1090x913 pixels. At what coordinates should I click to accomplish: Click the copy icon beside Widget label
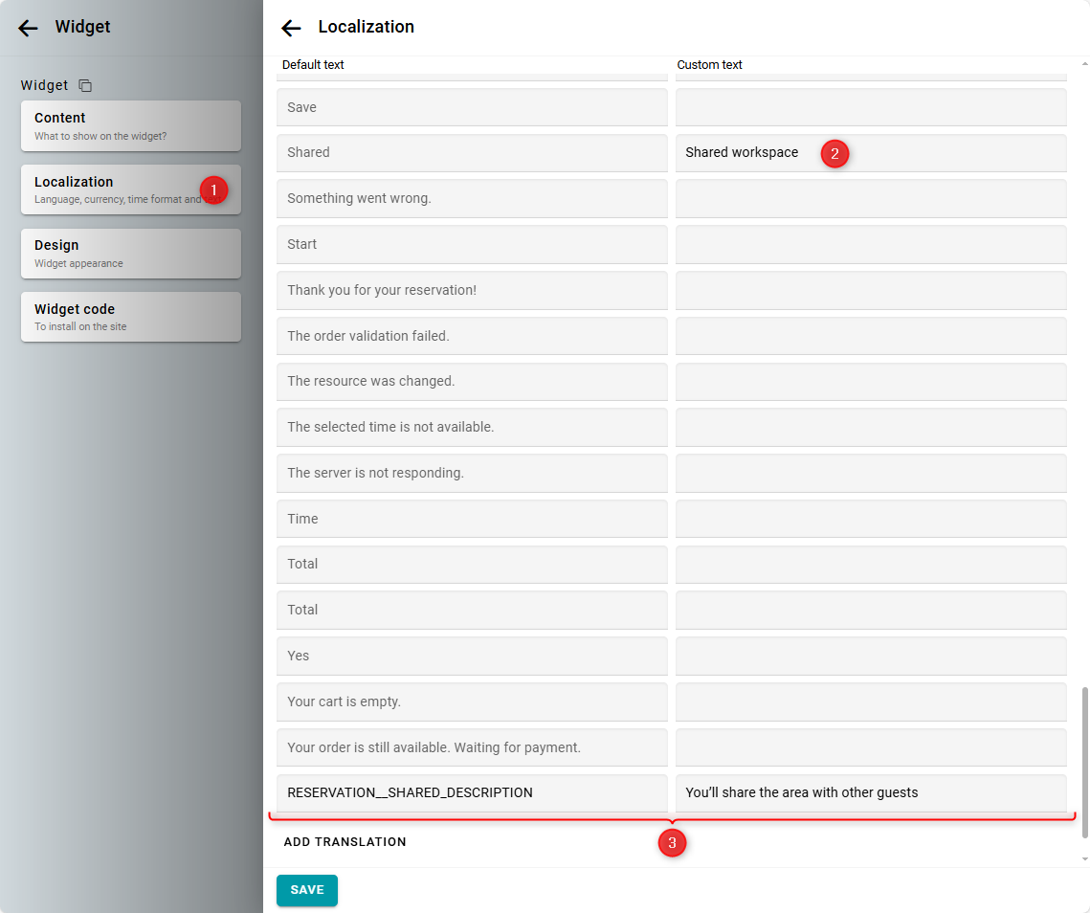[x=85, y=85]
